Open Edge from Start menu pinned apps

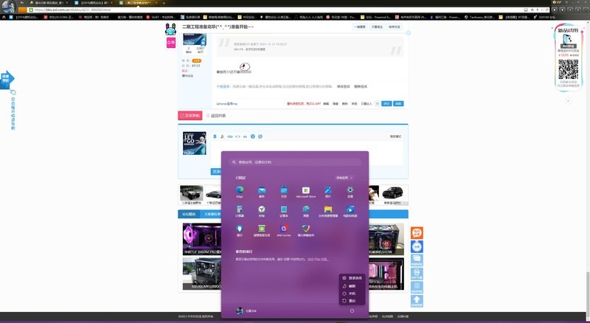click(240, 191)
